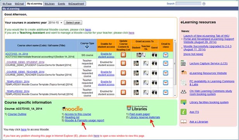Click the Select year button
The width and height of the screenshot is (239, 140).
click(73, 23)
